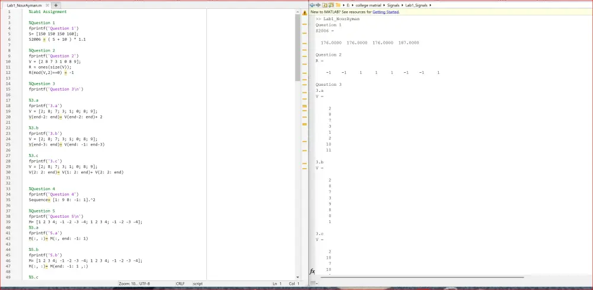The image size is (593, 290).
Task: Open the Getting Started link
Action: click(x=385, y=12)
